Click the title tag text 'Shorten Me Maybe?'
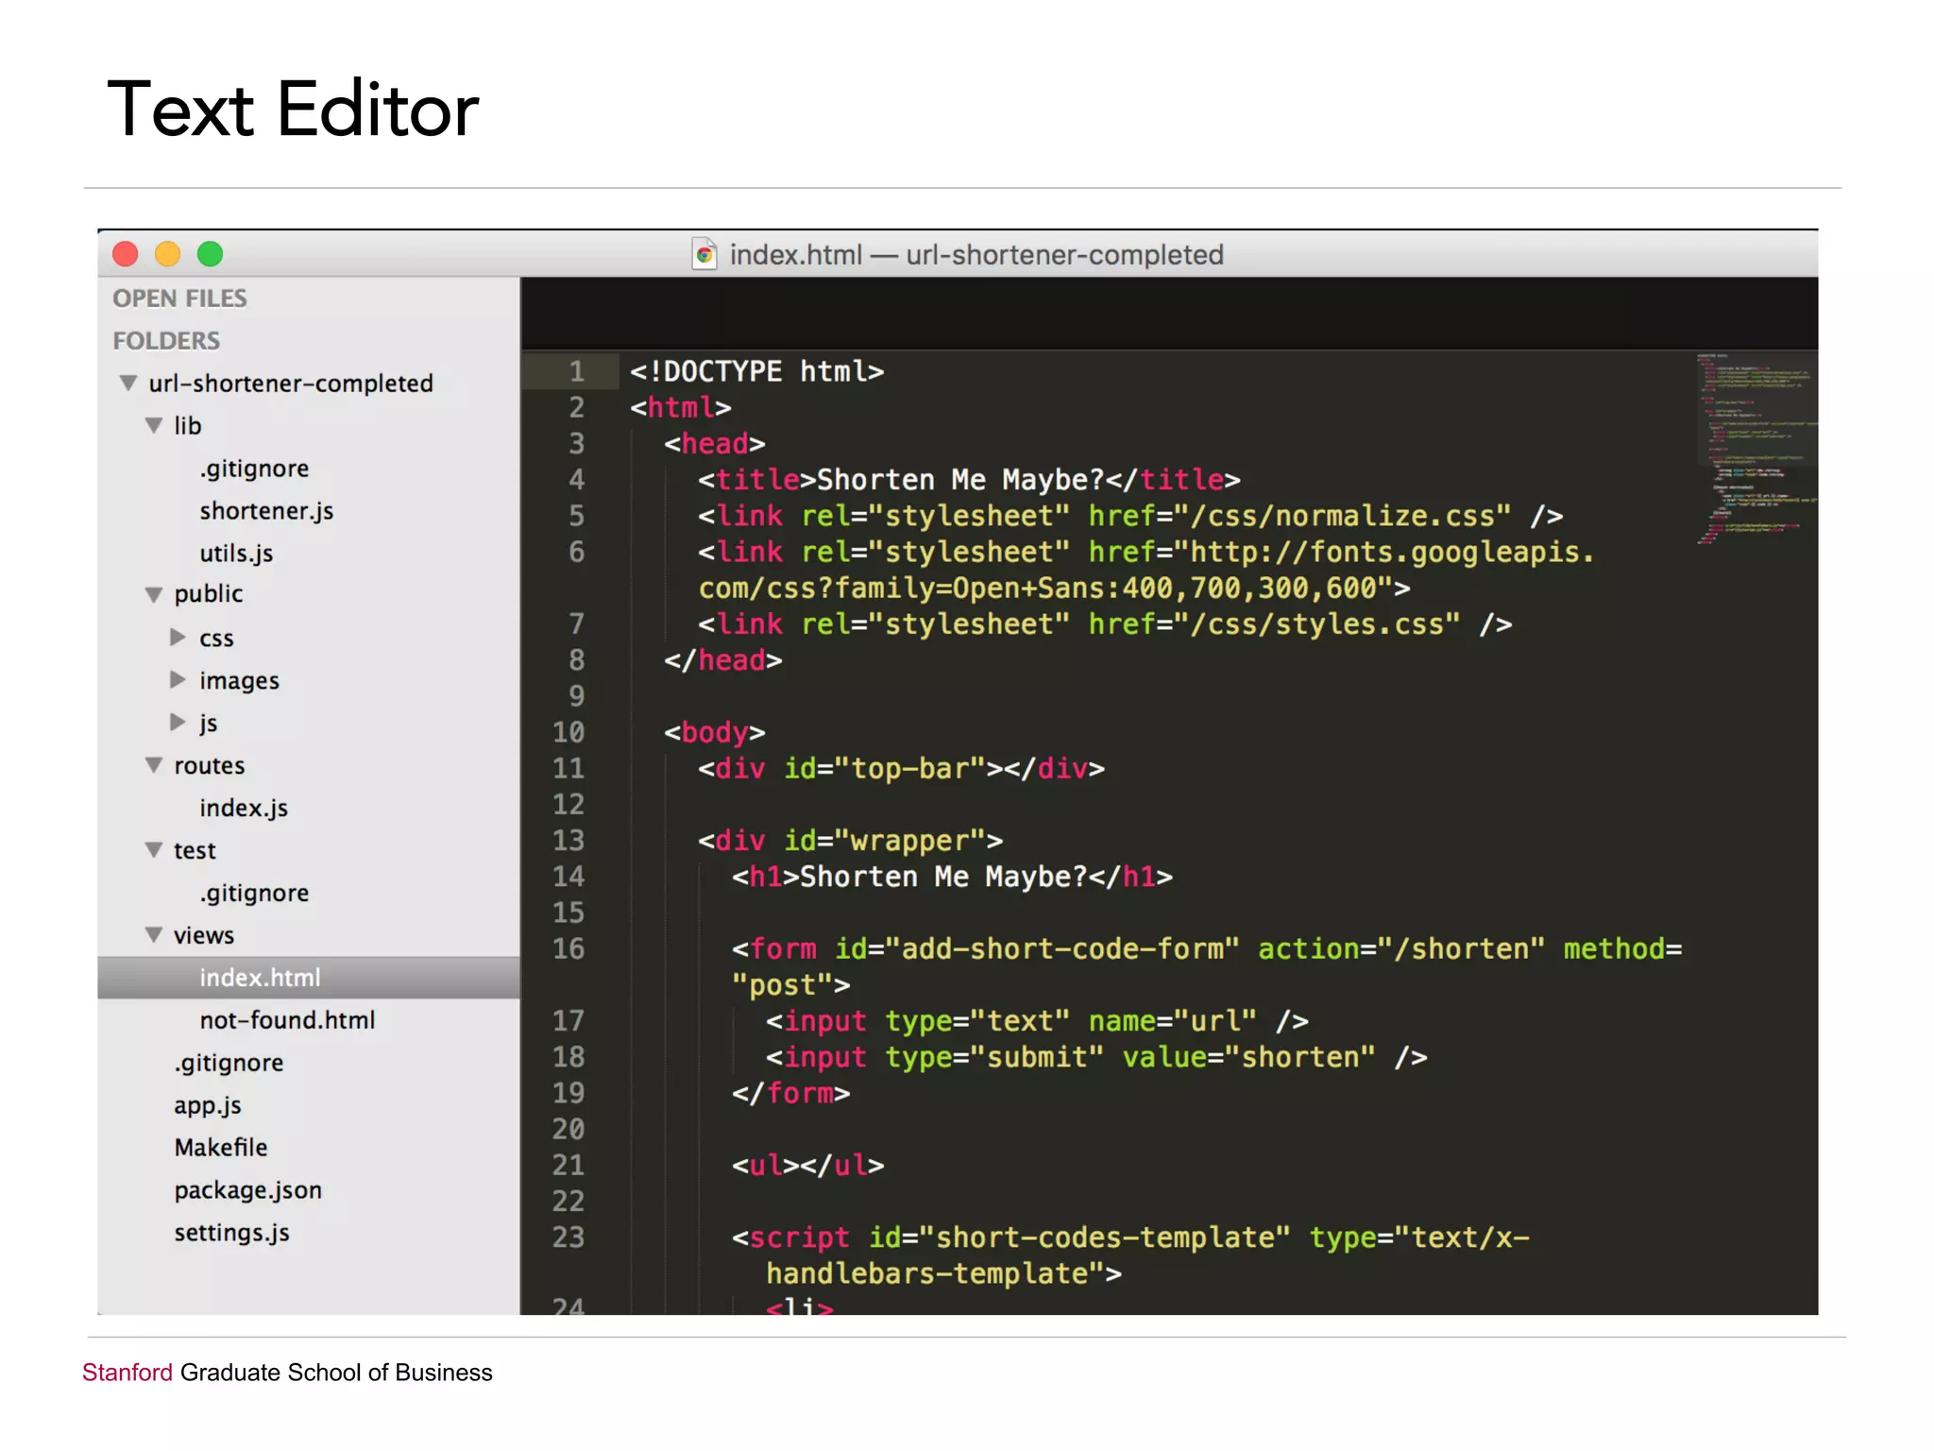This screenshot has height=1451, width=1934. (x=960, y=480)
